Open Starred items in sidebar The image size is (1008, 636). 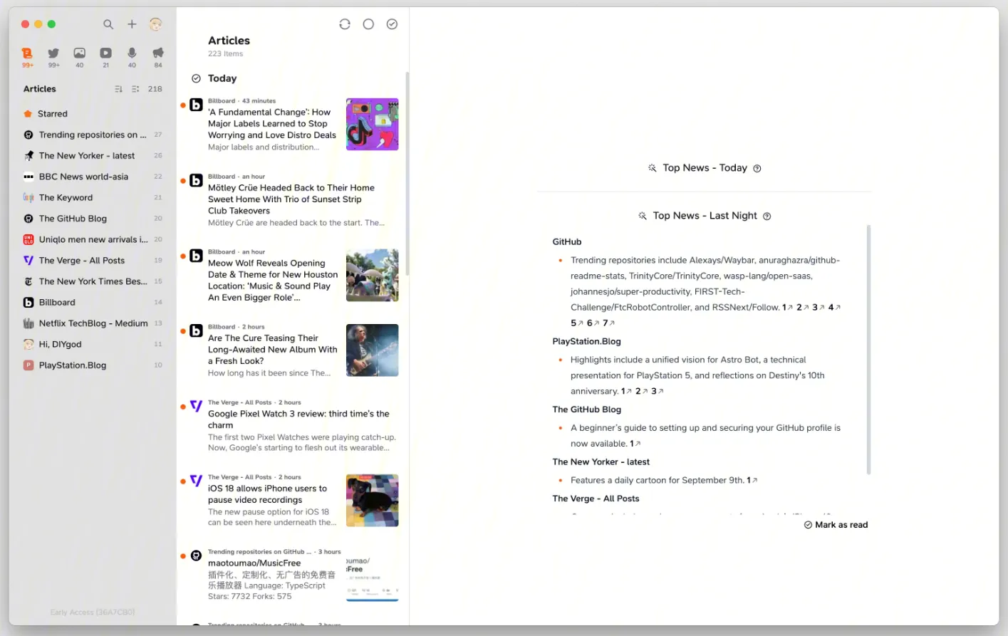tap(52, 114)
